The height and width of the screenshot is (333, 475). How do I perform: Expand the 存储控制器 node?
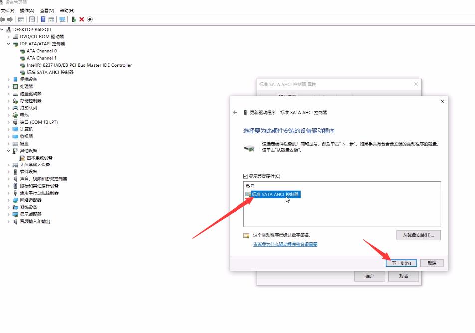tap(9, 101)
